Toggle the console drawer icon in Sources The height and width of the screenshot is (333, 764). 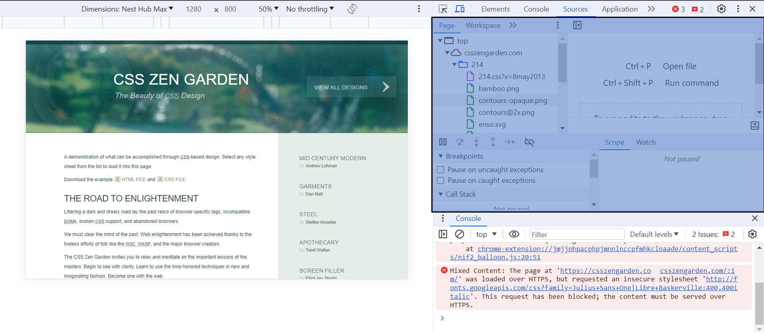pyautogui.click(x=755, y=126)
